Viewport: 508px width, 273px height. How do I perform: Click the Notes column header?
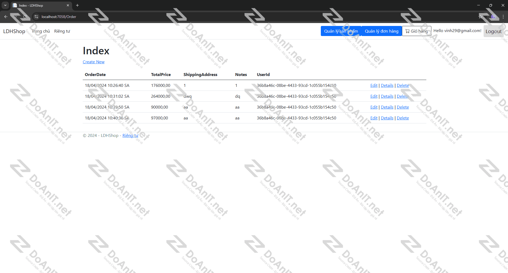click(x=241, y=75)
